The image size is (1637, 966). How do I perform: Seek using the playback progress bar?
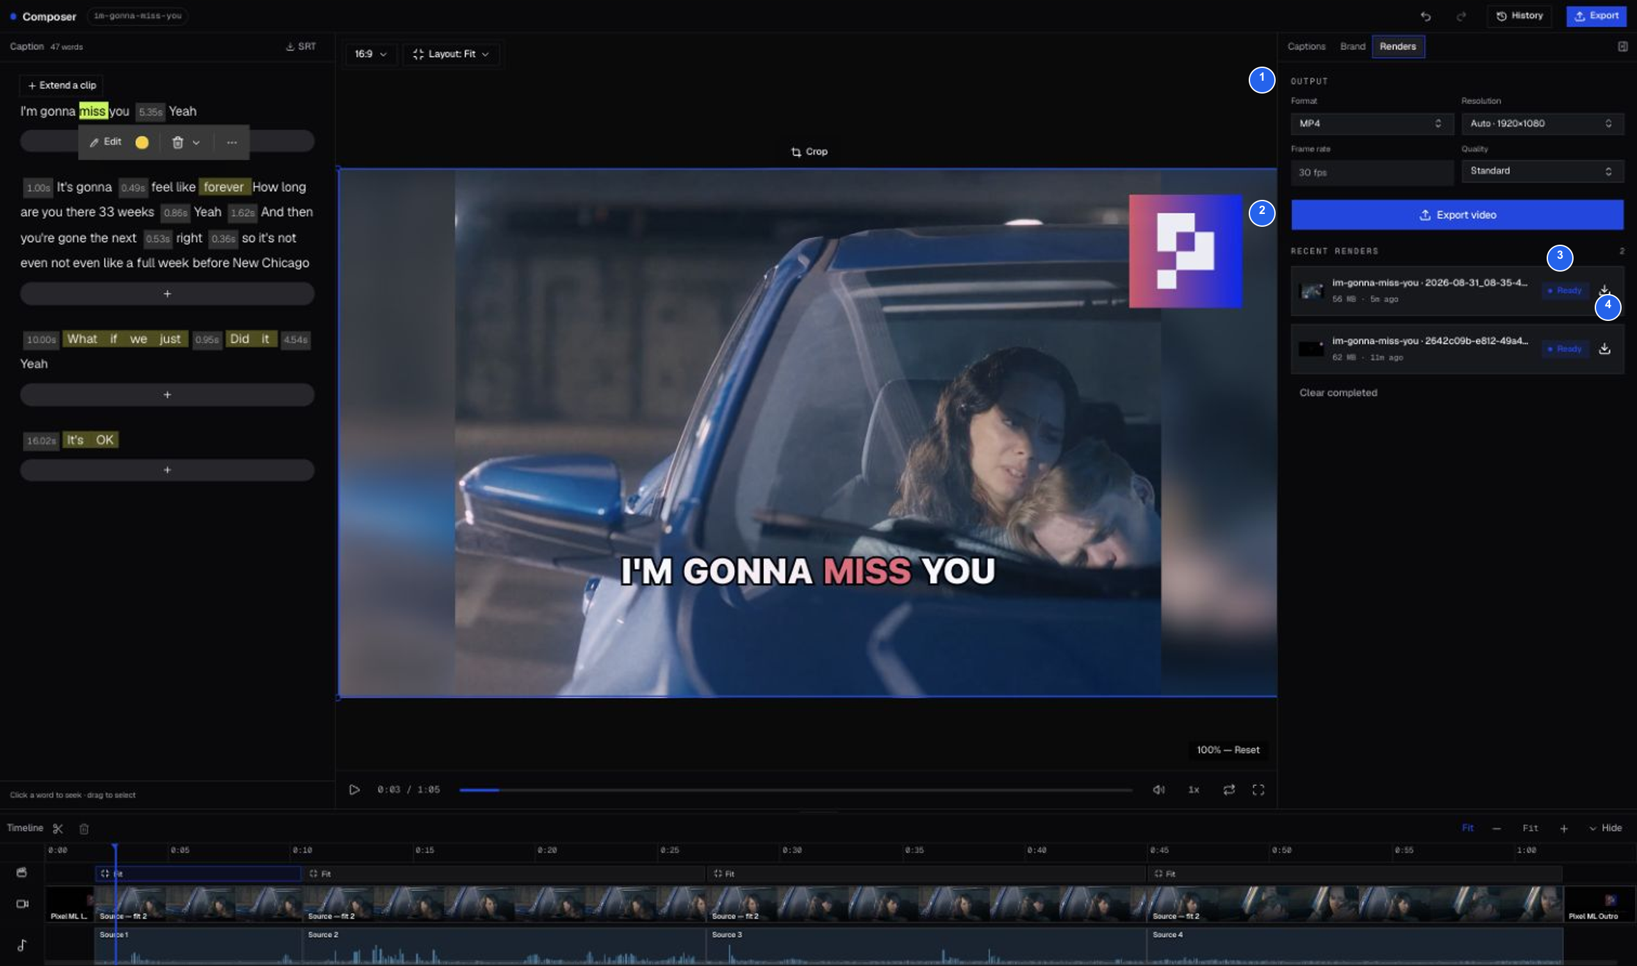click(795, 790)
